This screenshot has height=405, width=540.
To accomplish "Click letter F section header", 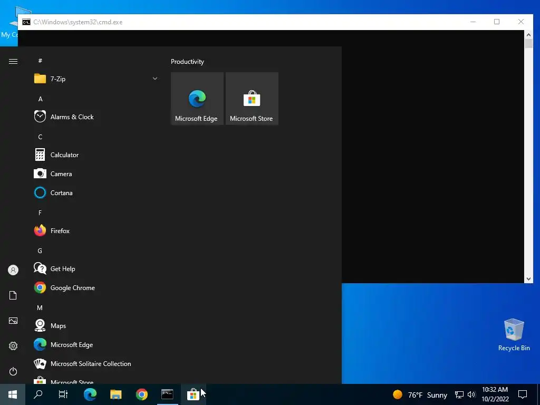I will 40,213.
